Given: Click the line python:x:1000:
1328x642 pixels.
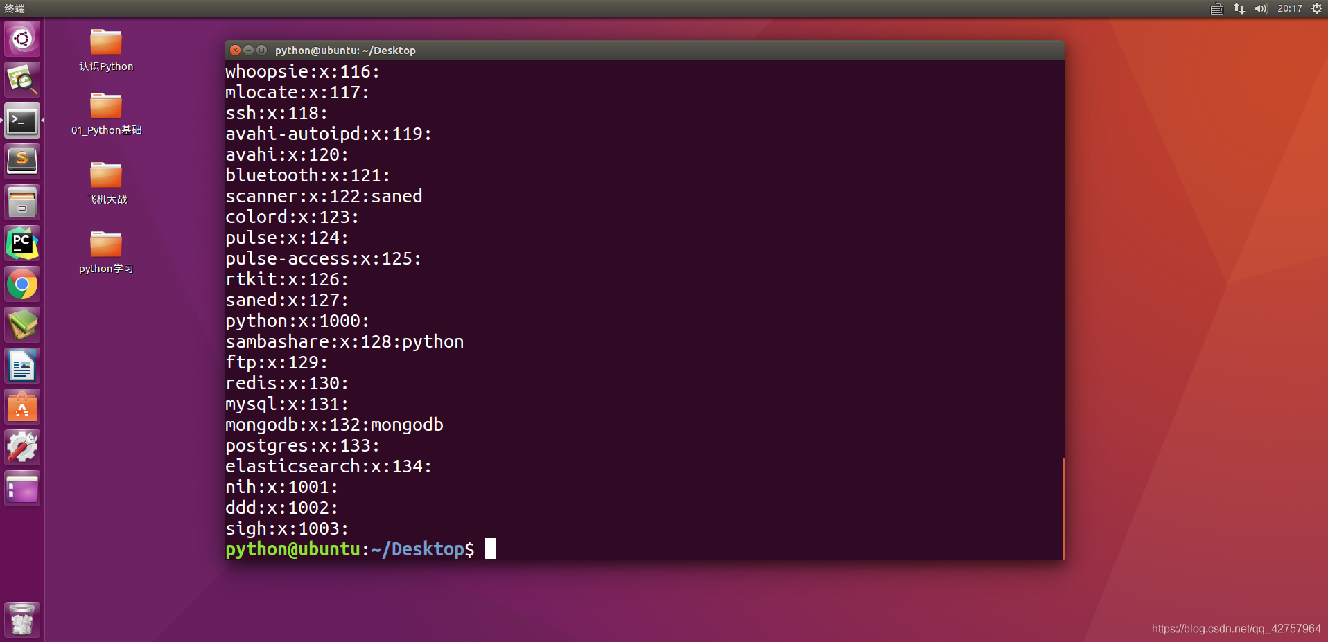Looking at the screenshot, I should 297,321.
